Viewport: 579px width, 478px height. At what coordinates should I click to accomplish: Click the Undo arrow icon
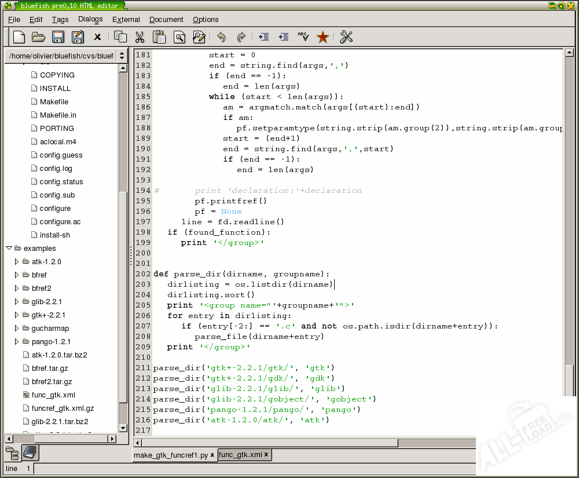click(221, 37)
